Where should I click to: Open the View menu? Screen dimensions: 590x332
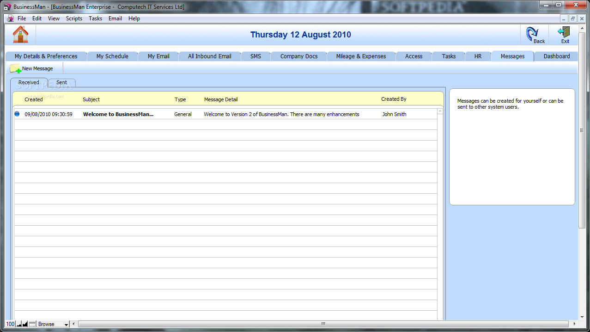(54, 18)
